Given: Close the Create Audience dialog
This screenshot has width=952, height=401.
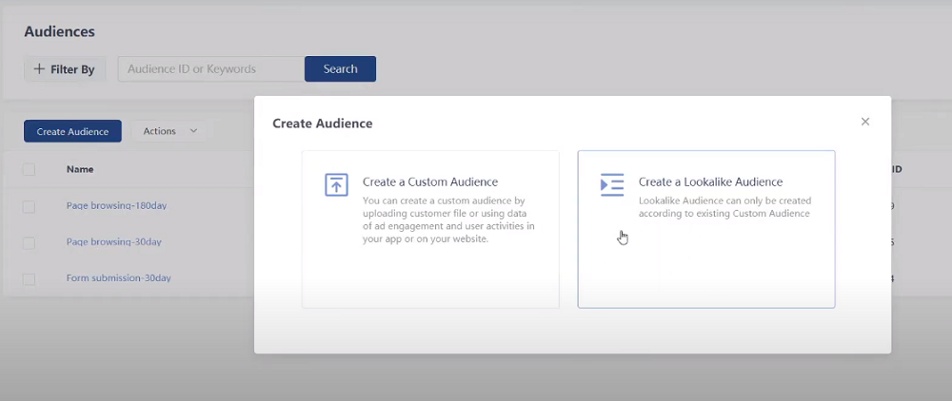Looking at the screenshot, I should tap(865, 122).
